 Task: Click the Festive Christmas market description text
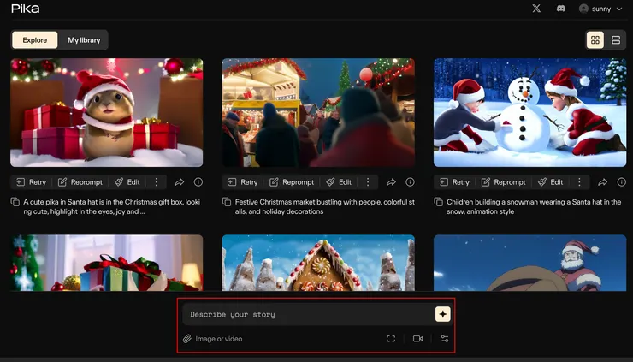tap(324, 206)
